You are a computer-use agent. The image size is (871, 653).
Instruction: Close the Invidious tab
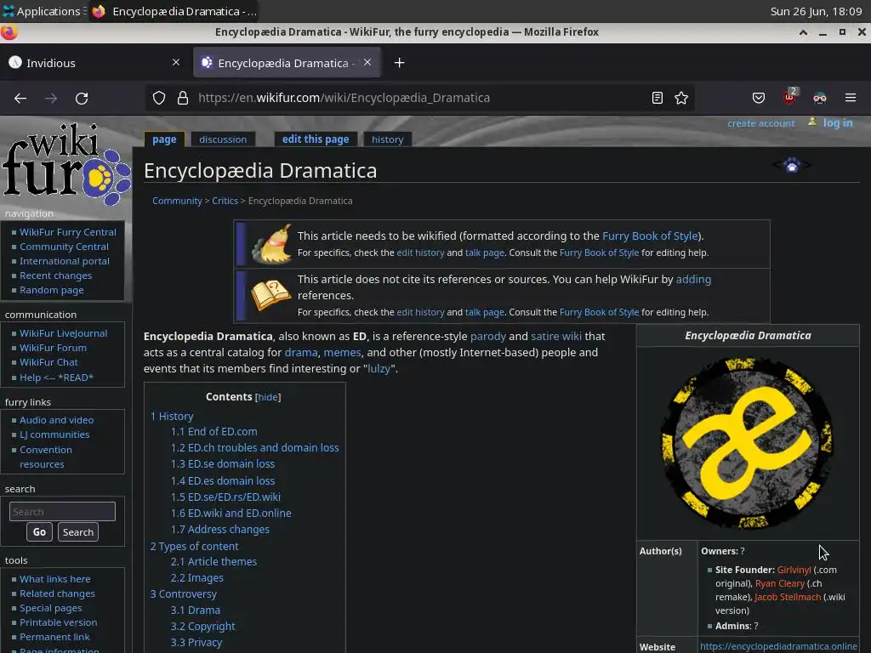[176, 62]
